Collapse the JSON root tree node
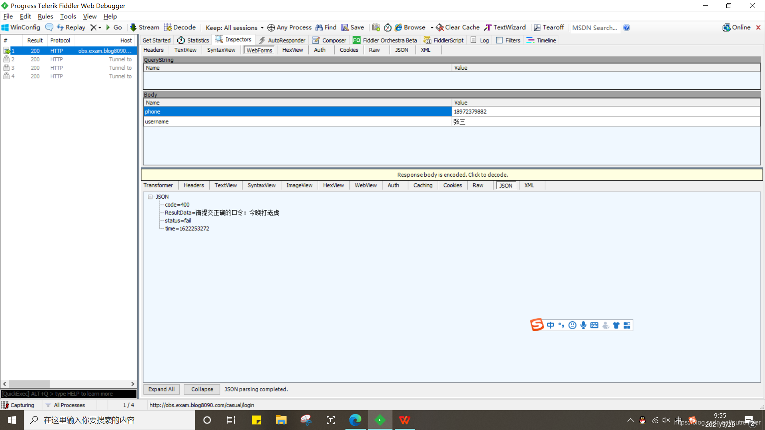The height and width of the screenshot is (430, 765). point(150,197)
